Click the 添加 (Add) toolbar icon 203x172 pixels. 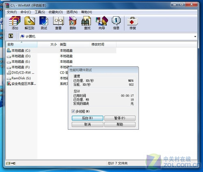[x=15, y=21]
